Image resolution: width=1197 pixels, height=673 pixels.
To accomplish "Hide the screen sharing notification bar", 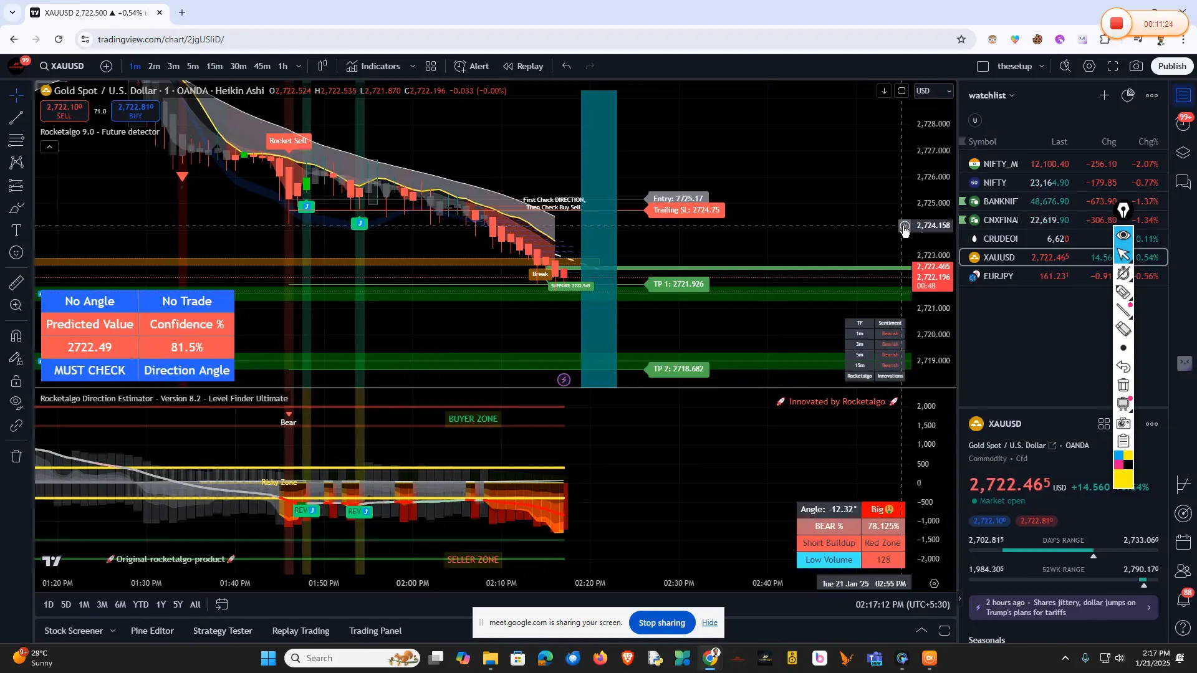I will click(x=709, y=623).
